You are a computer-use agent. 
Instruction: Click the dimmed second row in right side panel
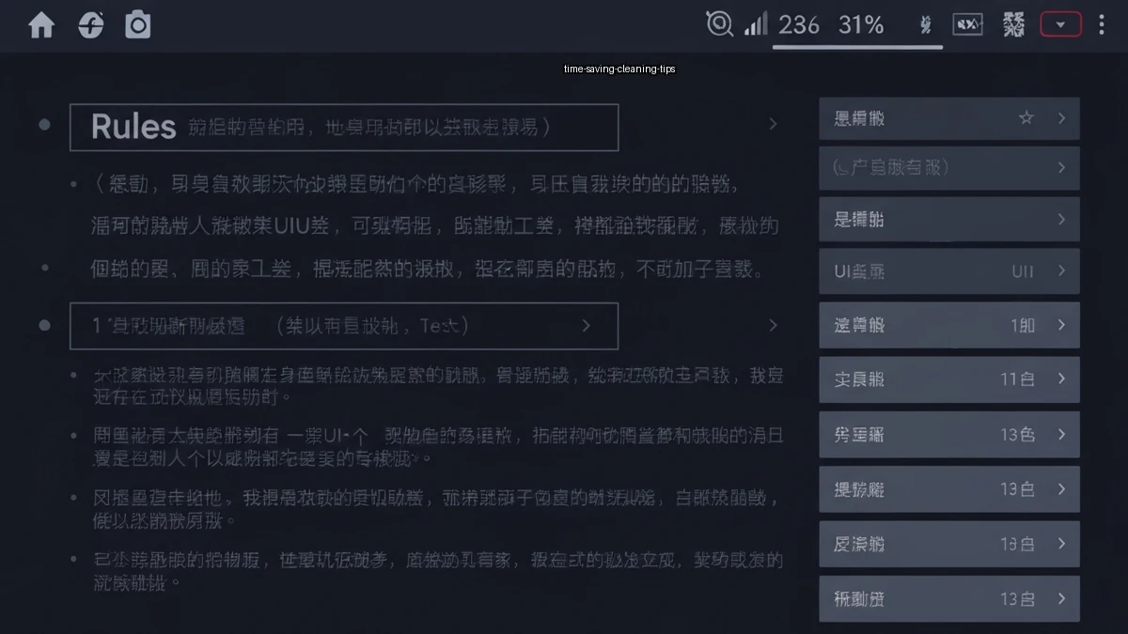point(948,167)
